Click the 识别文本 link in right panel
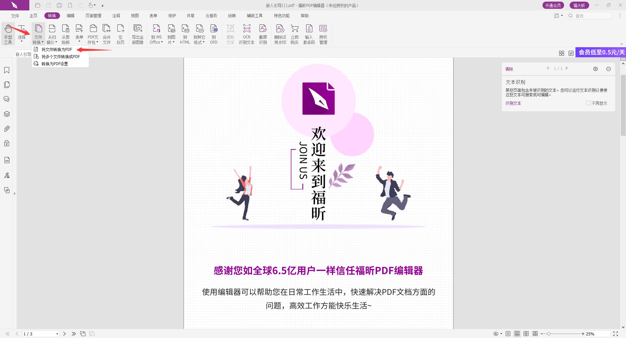The width and height of the screenshot is (626, 338). pos(513,103)
